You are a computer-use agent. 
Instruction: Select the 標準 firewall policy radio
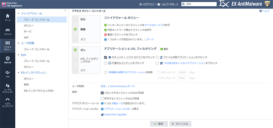[75, 29]
